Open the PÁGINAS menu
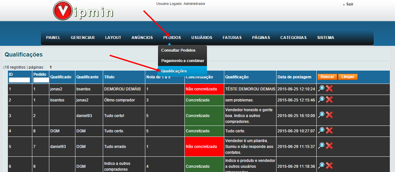The height and width of the screenshot is (172, 395). (261, 38)
